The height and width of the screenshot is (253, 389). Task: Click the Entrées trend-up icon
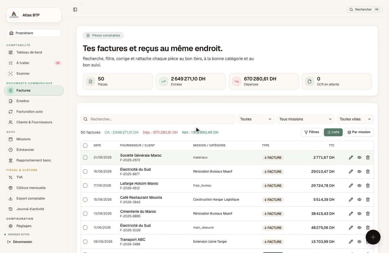[164, 82]
